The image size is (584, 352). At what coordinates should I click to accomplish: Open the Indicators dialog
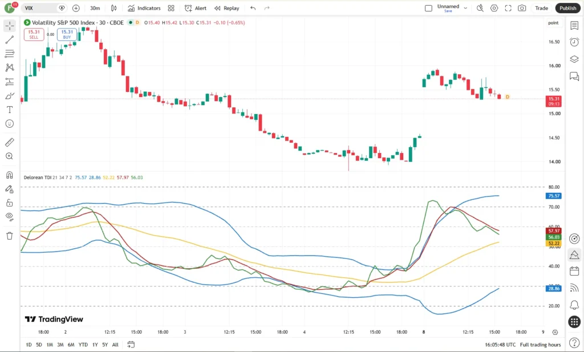pos(144,8)
